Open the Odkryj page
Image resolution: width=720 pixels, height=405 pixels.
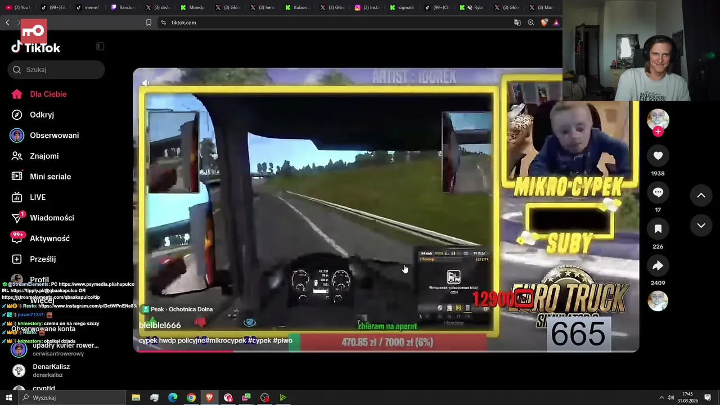point(34,115)
